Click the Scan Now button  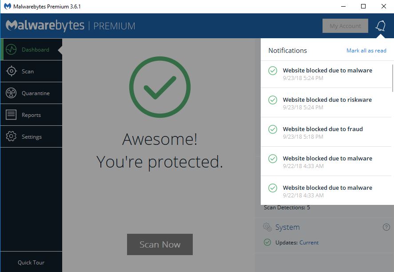[160, 244]
